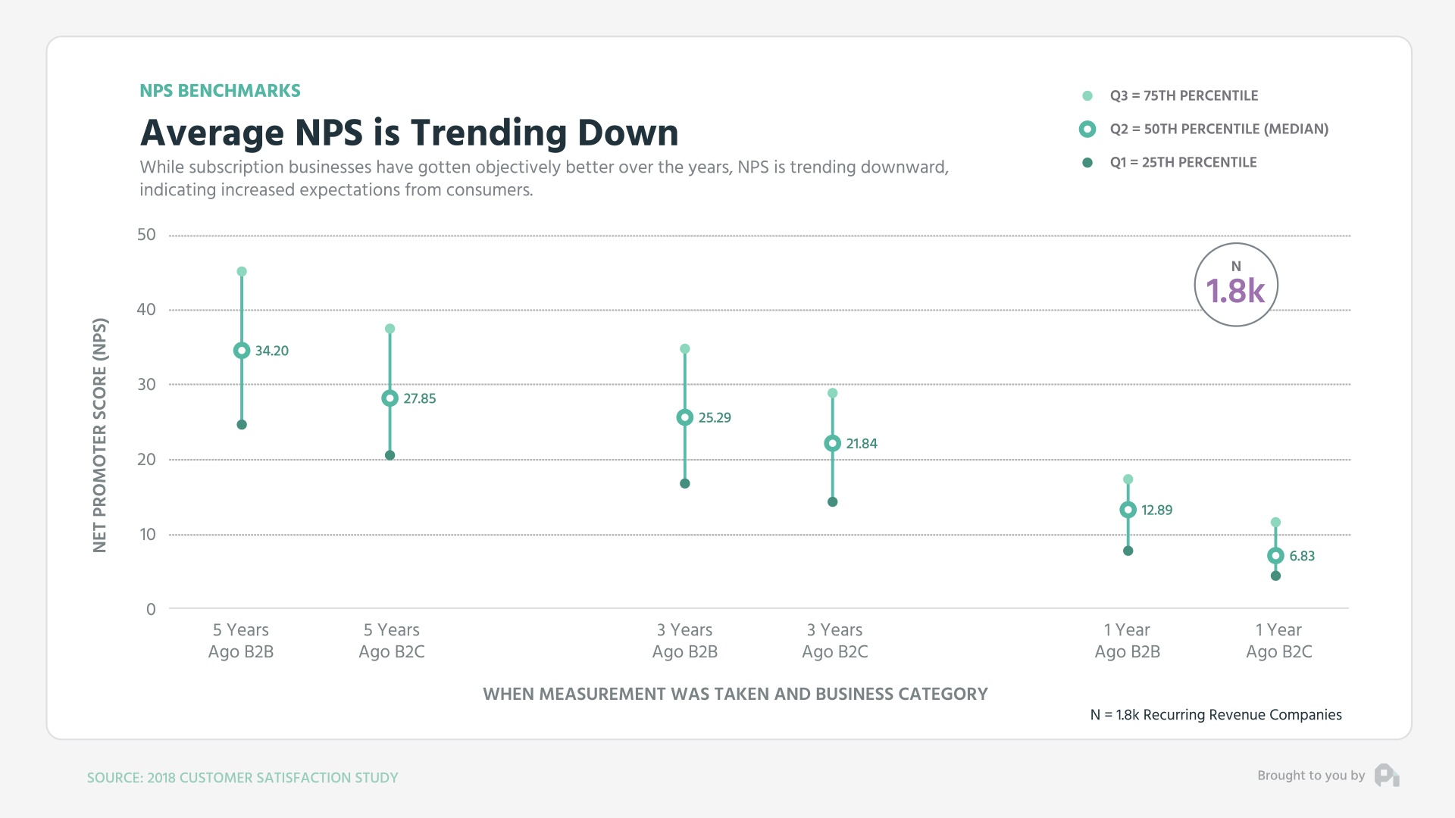Click the "Brought to you by" text

point(1310,776)
